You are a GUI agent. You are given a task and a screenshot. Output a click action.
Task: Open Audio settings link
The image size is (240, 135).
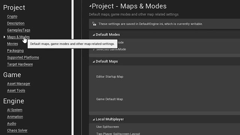click(12, 123)
